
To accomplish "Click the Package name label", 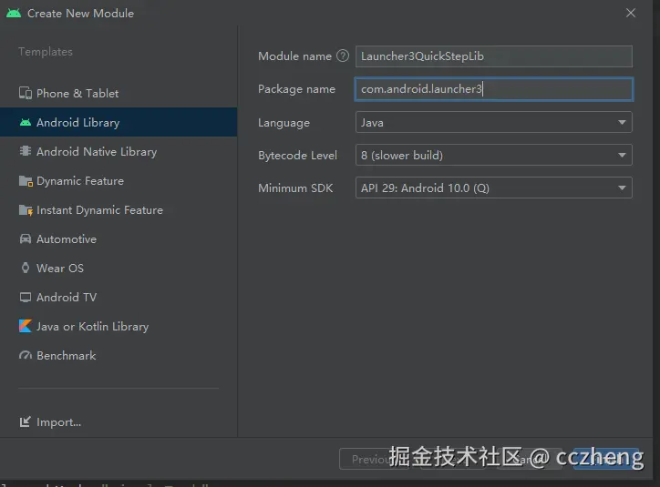I will (297, 89).
